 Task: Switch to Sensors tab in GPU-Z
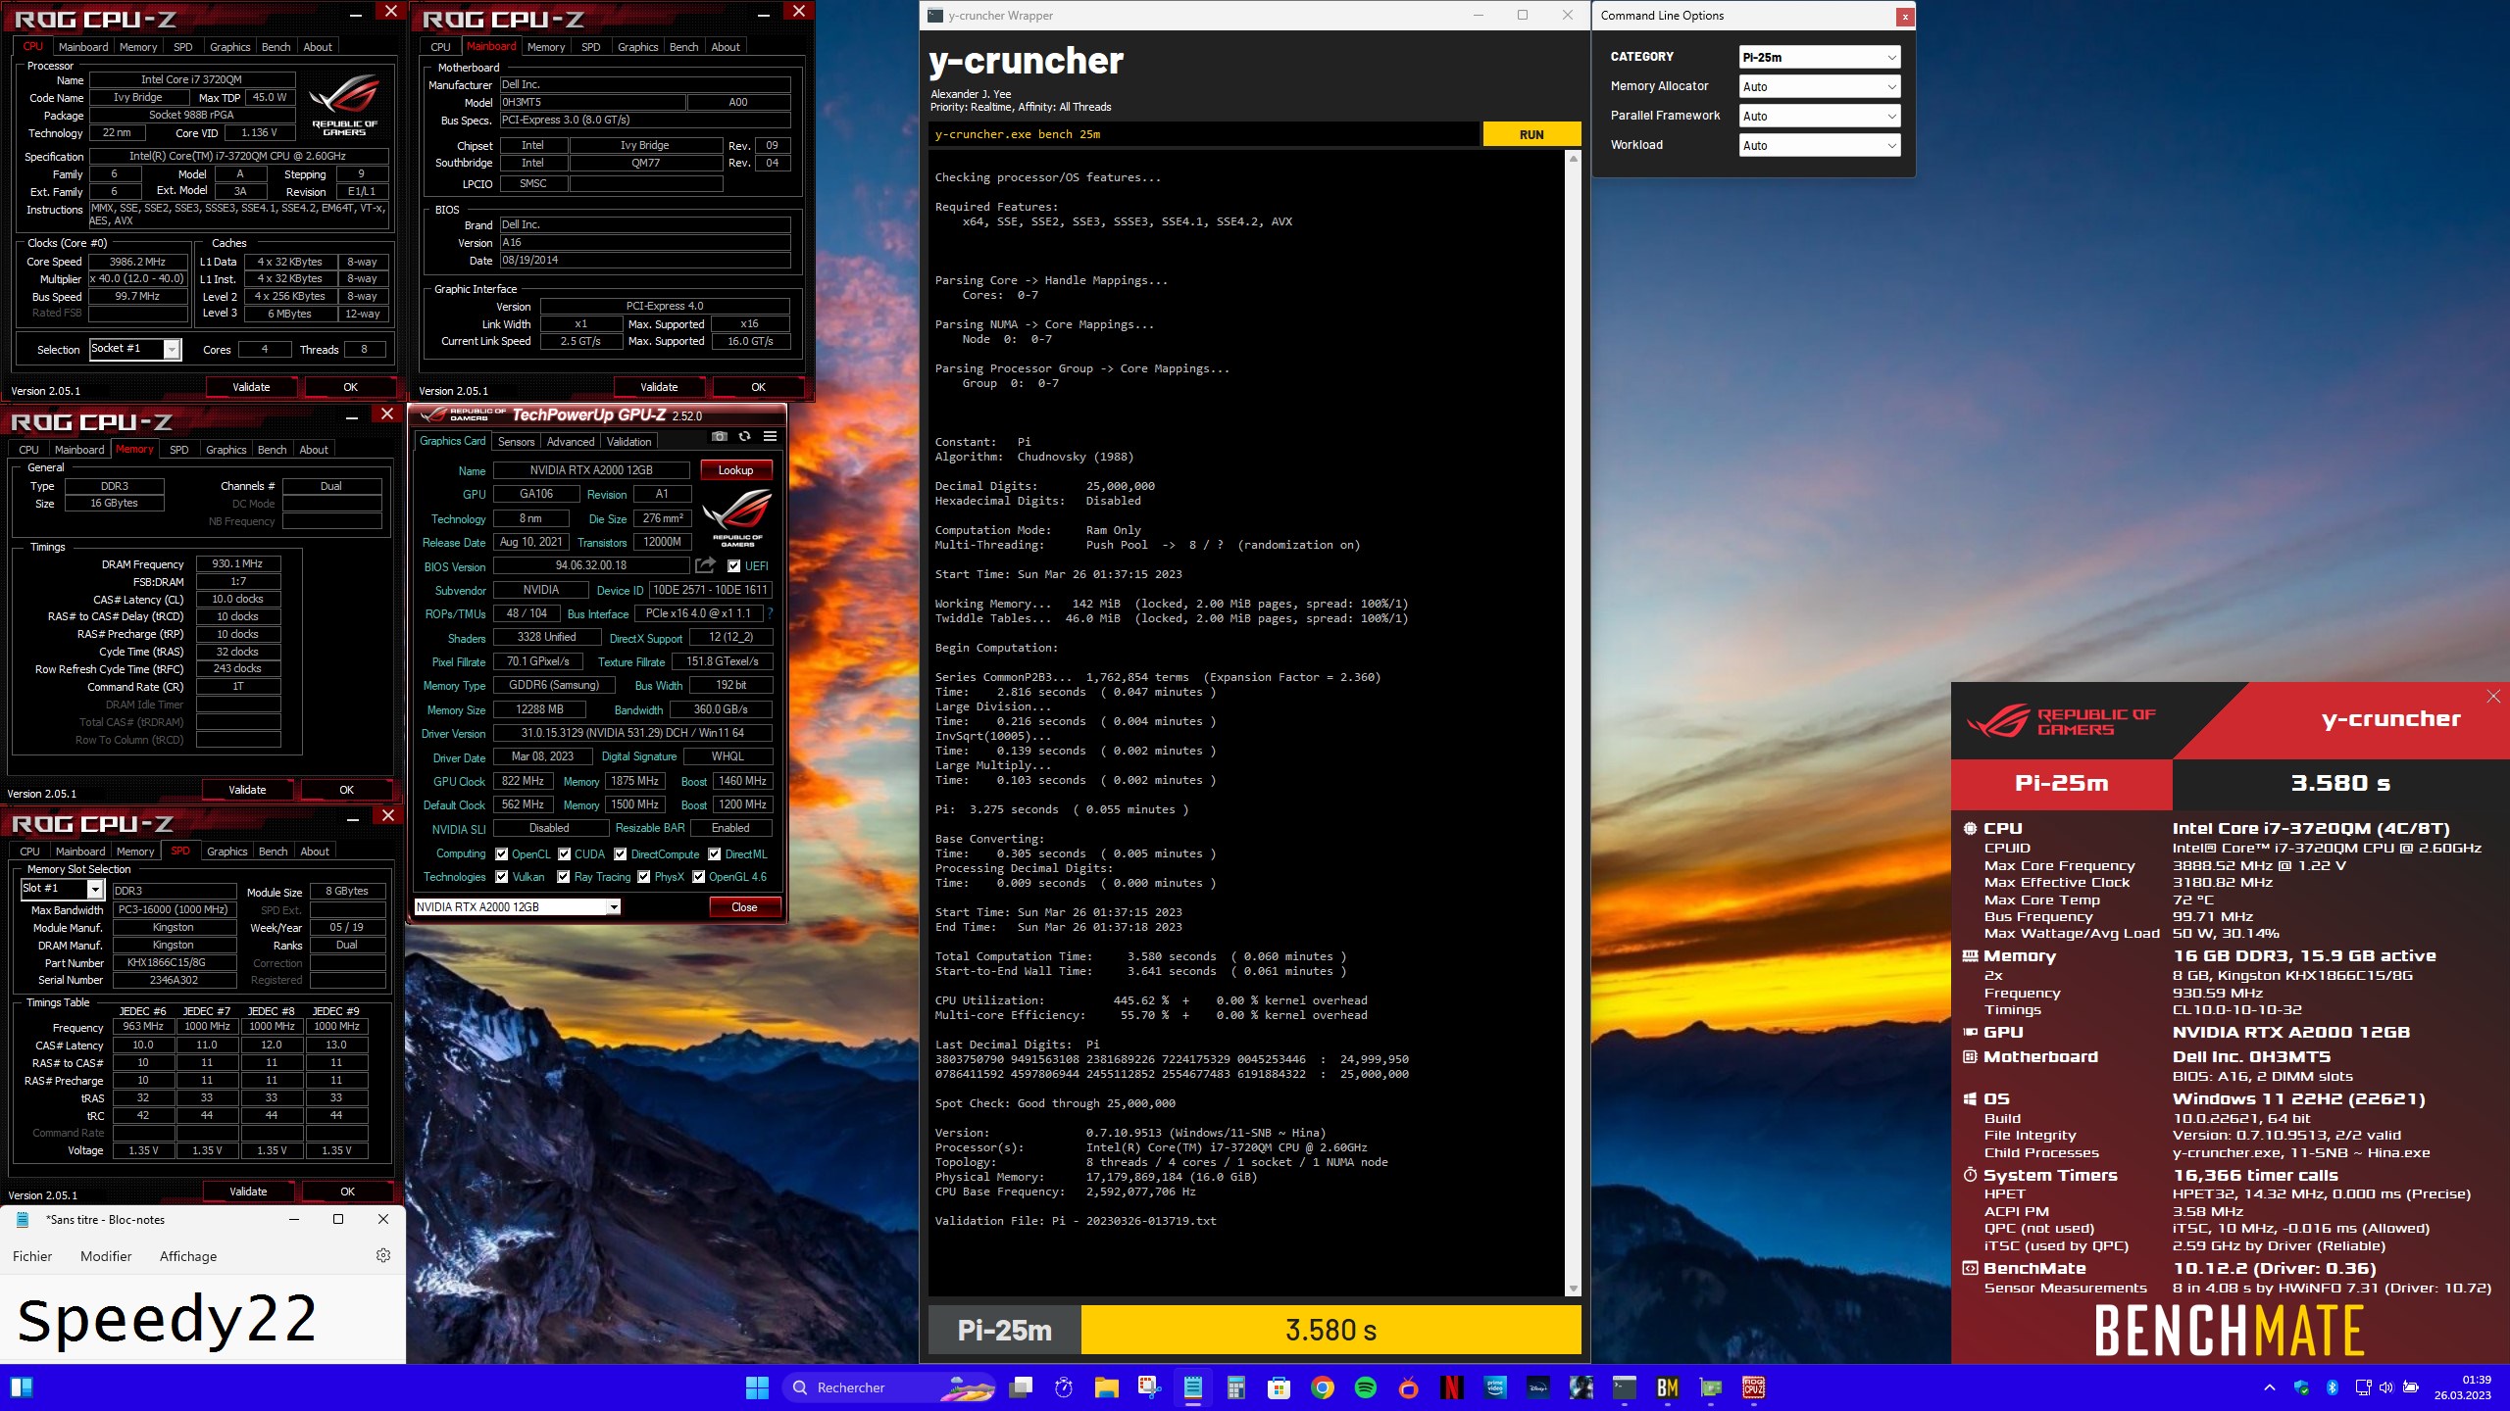pyautogui.click(x=517, y=442)
